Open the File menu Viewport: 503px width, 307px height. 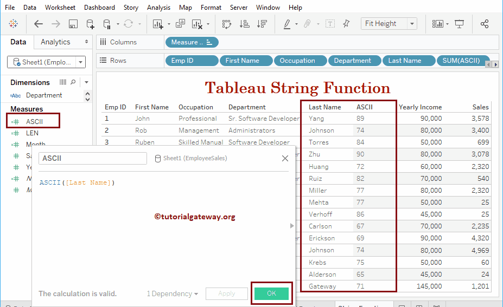pyautogui.click(x=10, y=8)
